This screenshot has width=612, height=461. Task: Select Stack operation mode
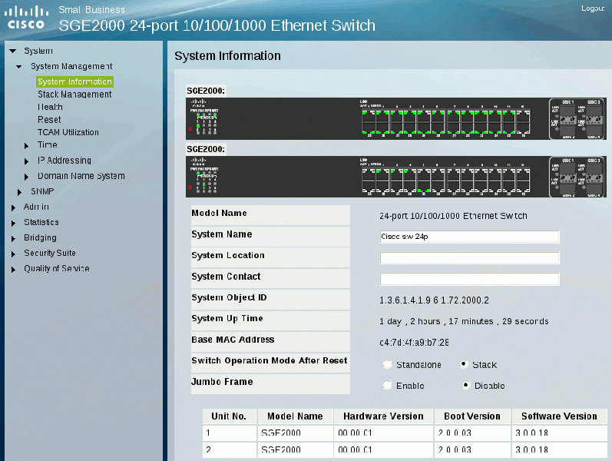pyautogui.click(x=464, y=364)
